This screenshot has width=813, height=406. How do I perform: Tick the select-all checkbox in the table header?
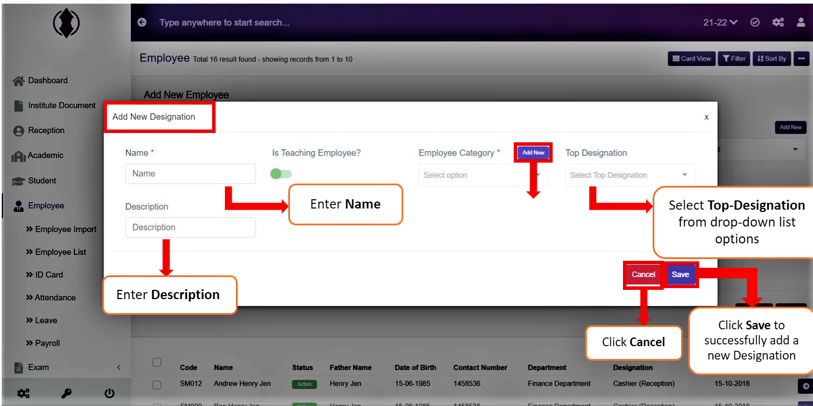point(156,362)
